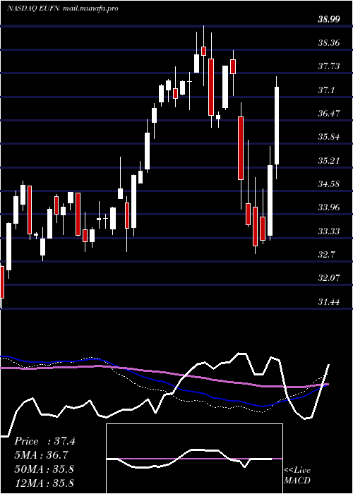This screenshot has height=494, width=353.
Task: Click the Price : 37.4 readout
Action: 44,441
